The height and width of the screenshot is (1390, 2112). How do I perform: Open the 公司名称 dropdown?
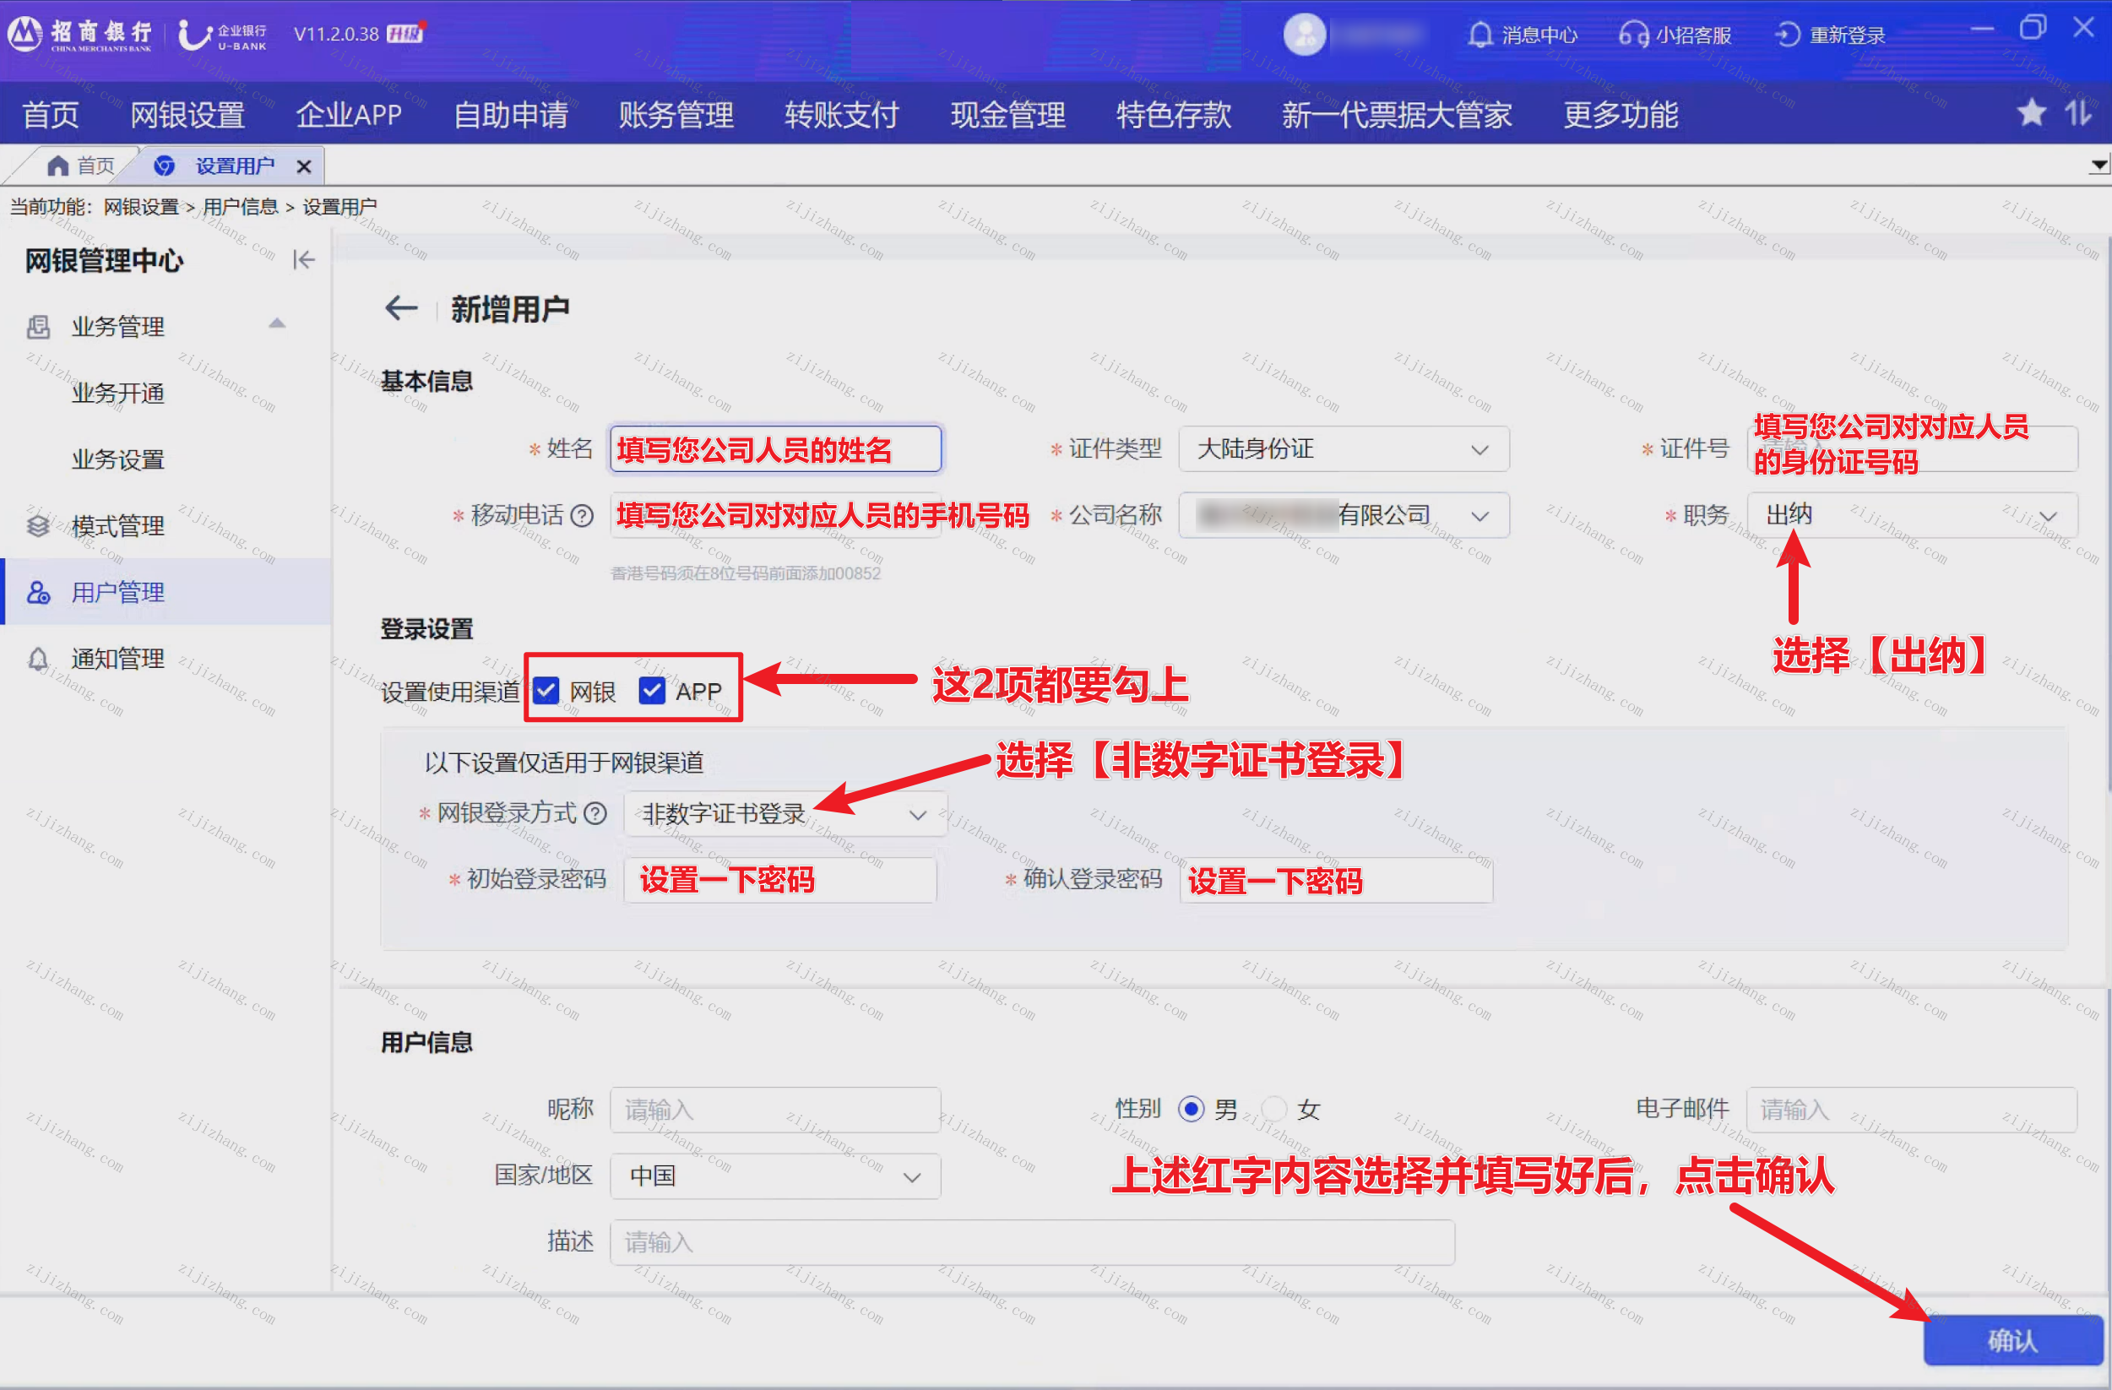coord(1344,516)
